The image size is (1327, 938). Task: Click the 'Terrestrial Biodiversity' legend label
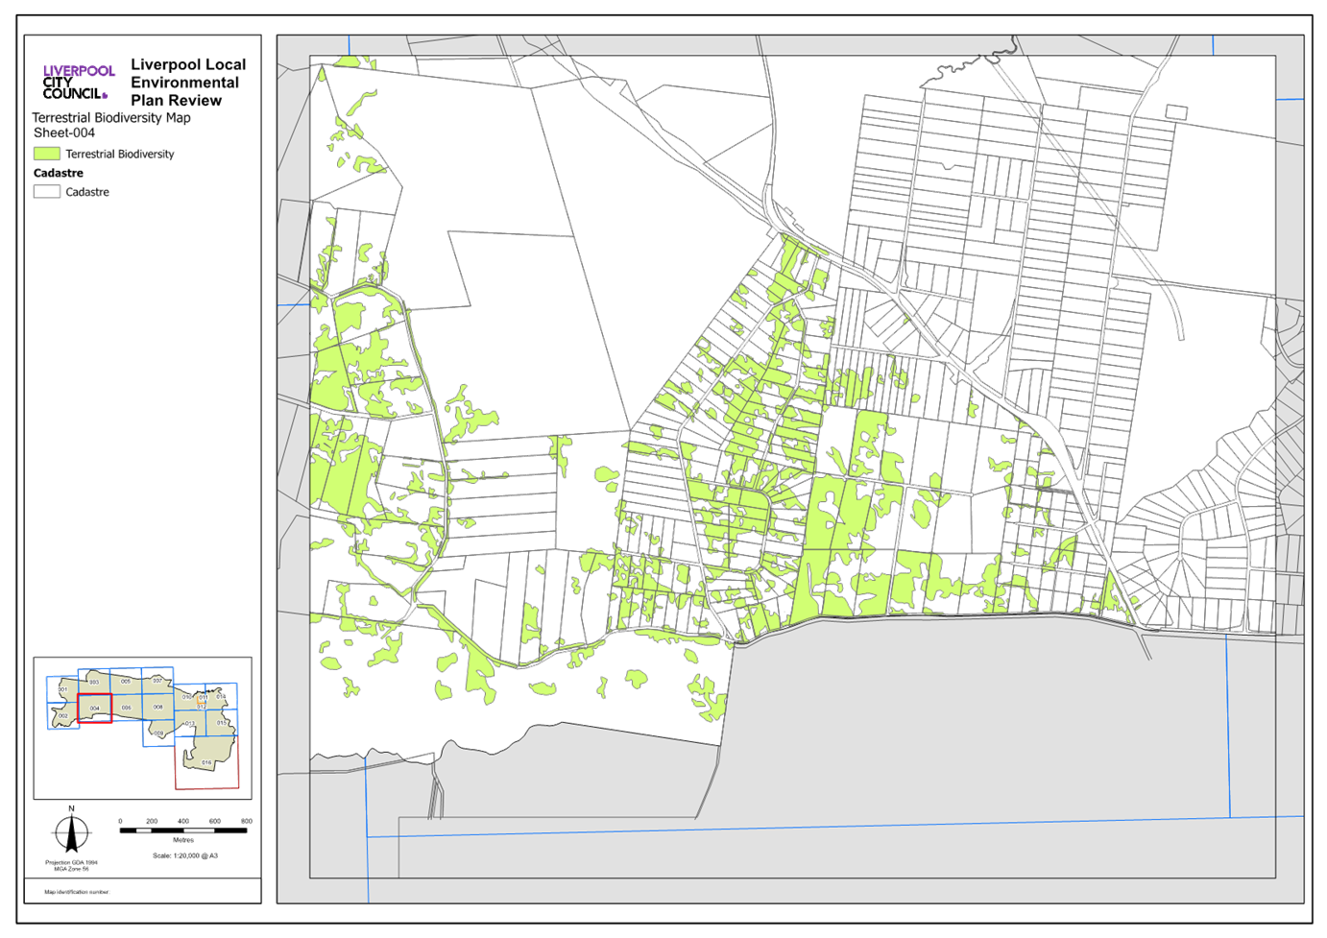tap(120, 154)
